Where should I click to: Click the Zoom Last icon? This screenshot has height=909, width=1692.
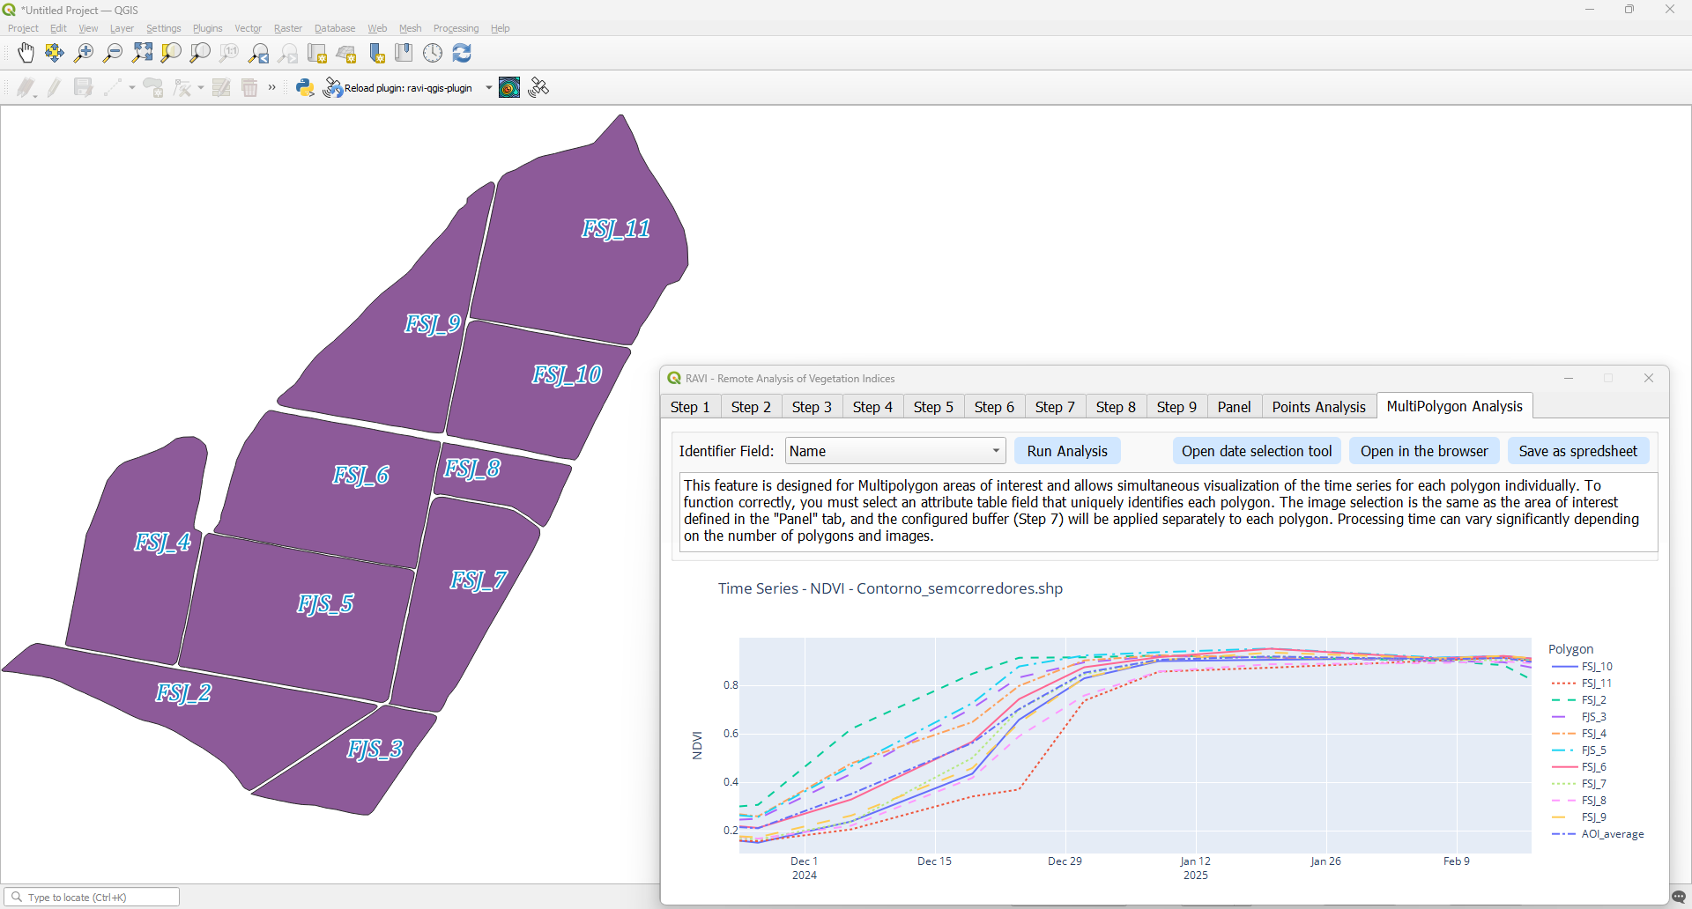click(259, 54)
